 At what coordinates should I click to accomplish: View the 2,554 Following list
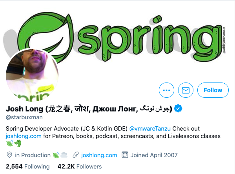pyautogui.click(x=27, y=167)
